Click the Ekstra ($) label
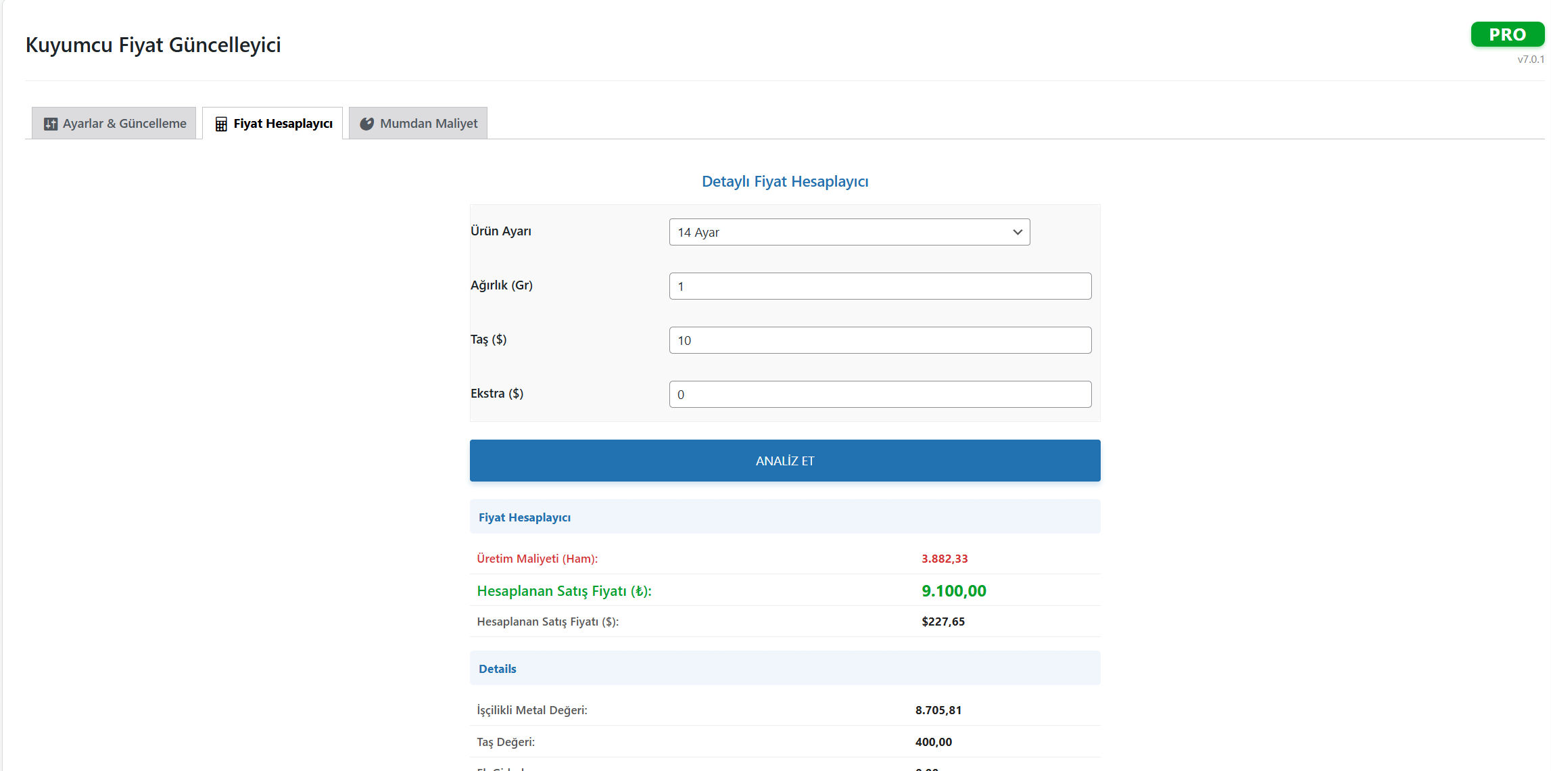 [497, 394]
